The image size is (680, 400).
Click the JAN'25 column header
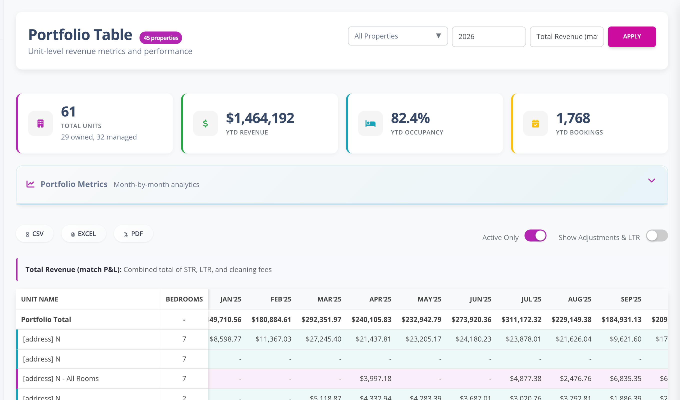point(231,299)
